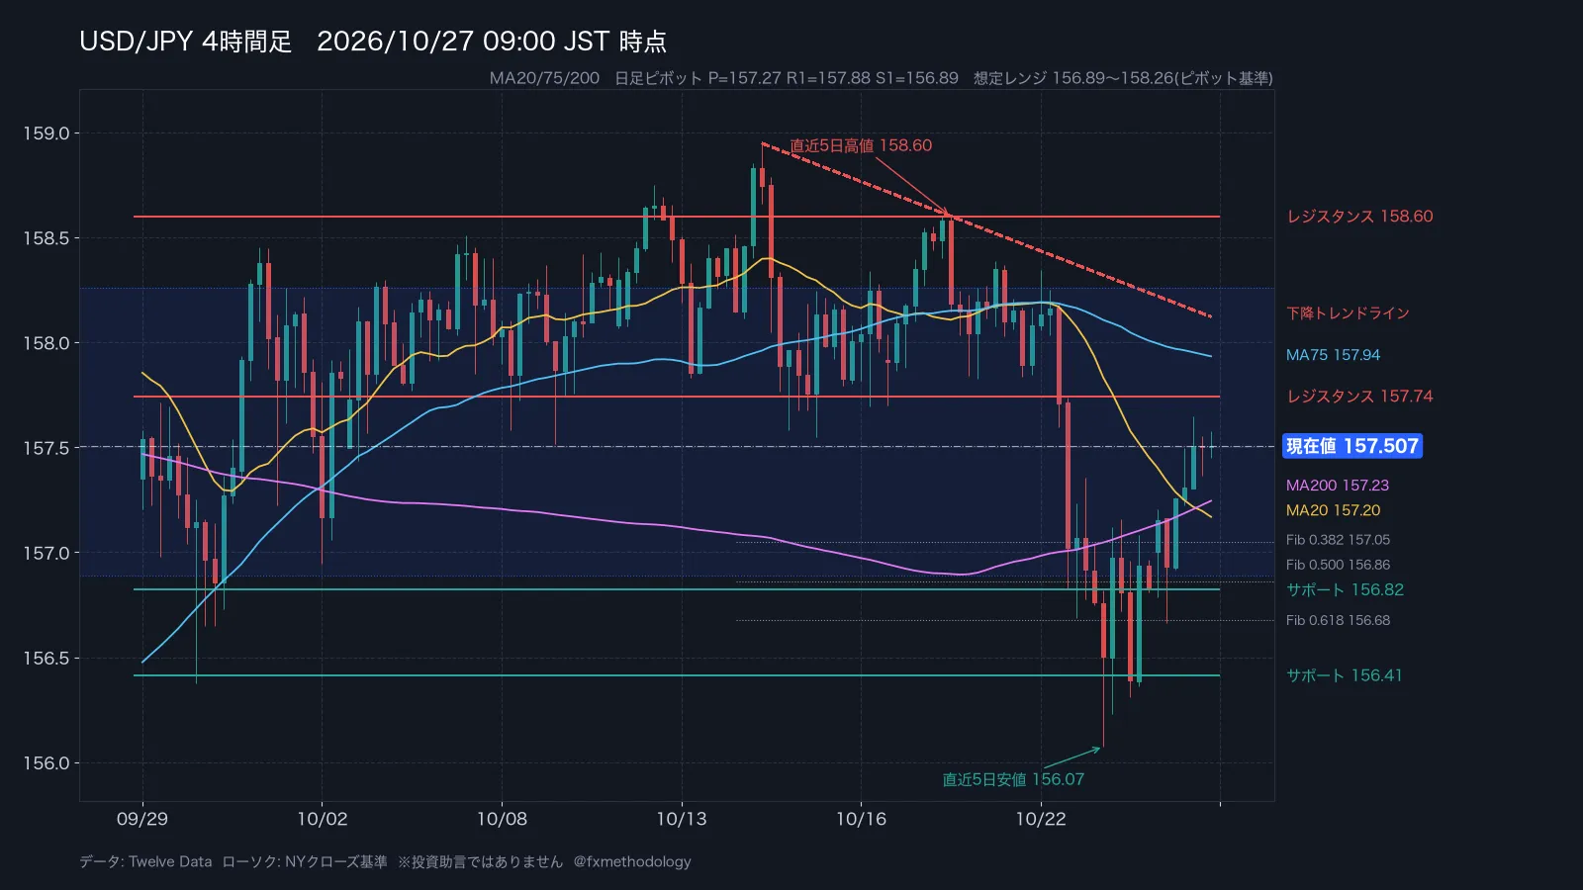
Task: Click the MA20 157.20 legend label
Action: (x=1333, y=510)
